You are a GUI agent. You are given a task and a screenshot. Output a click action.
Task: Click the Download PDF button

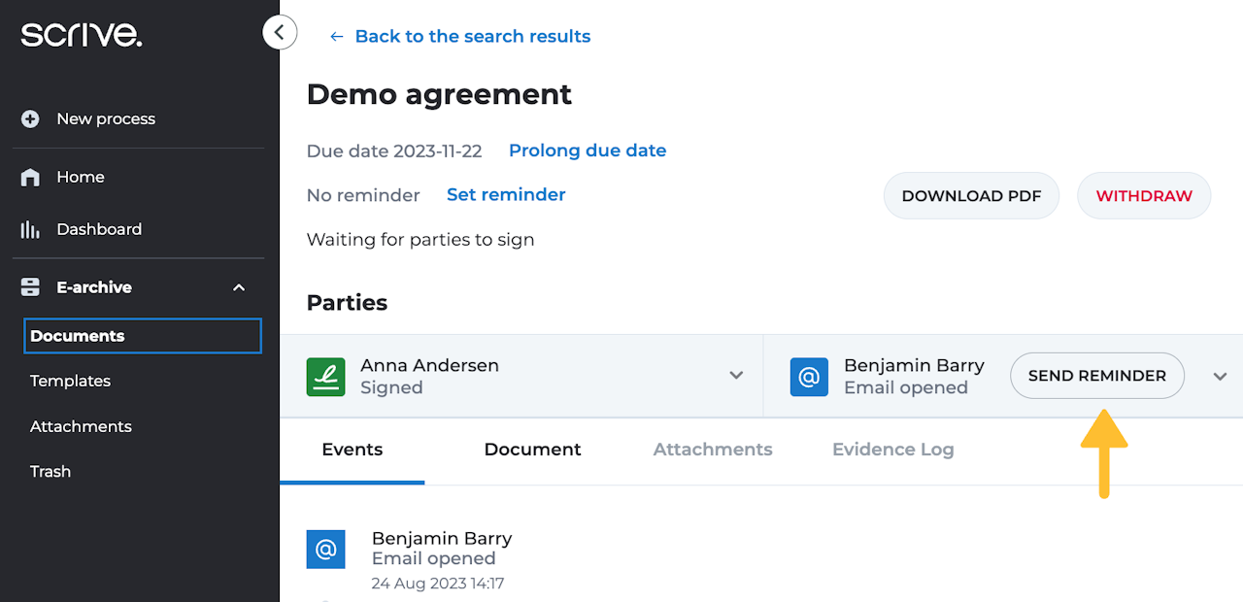click(x=970, y=195)
